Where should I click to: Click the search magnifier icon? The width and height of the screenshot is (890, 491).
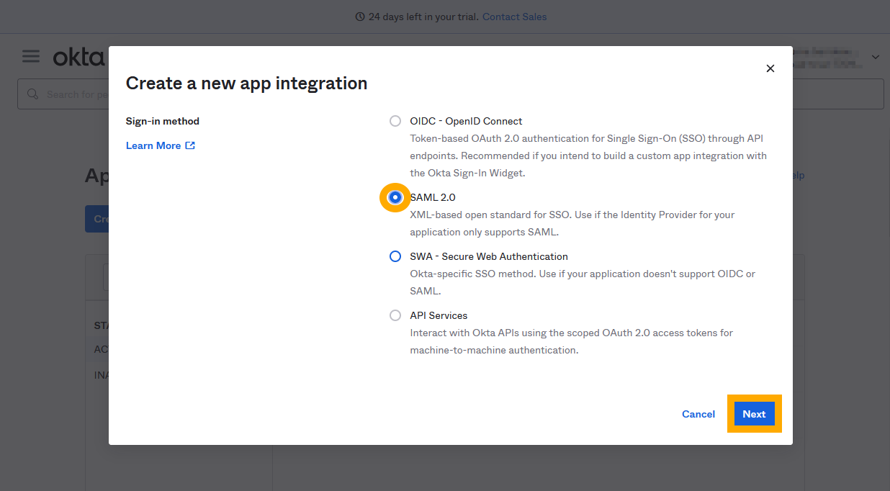tap(32, 94)
